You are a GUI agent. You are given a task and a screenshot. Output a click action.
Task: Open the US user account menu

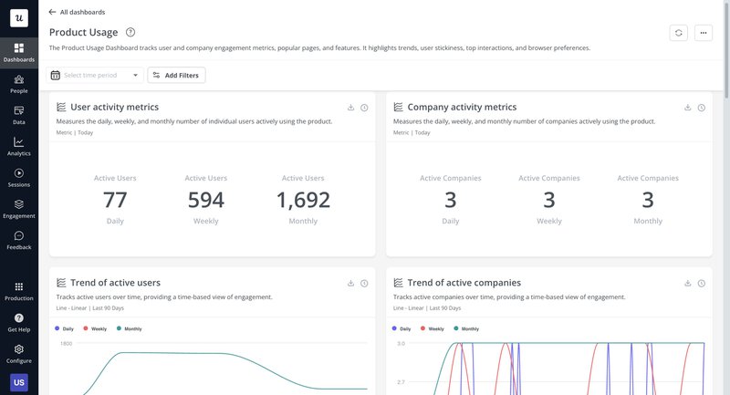[x=19, y=382]
